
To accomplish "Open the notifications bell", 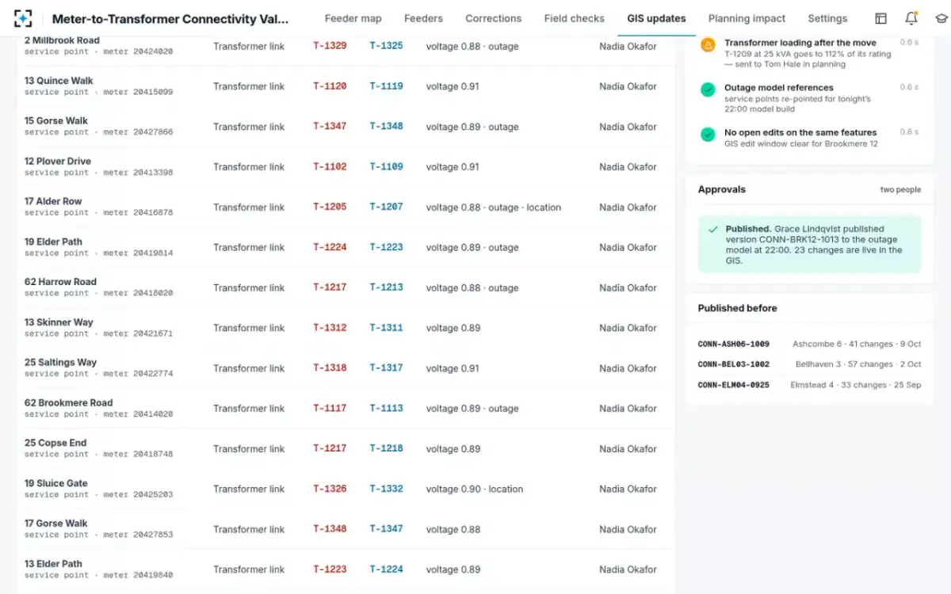I will (x=911, y=18).
